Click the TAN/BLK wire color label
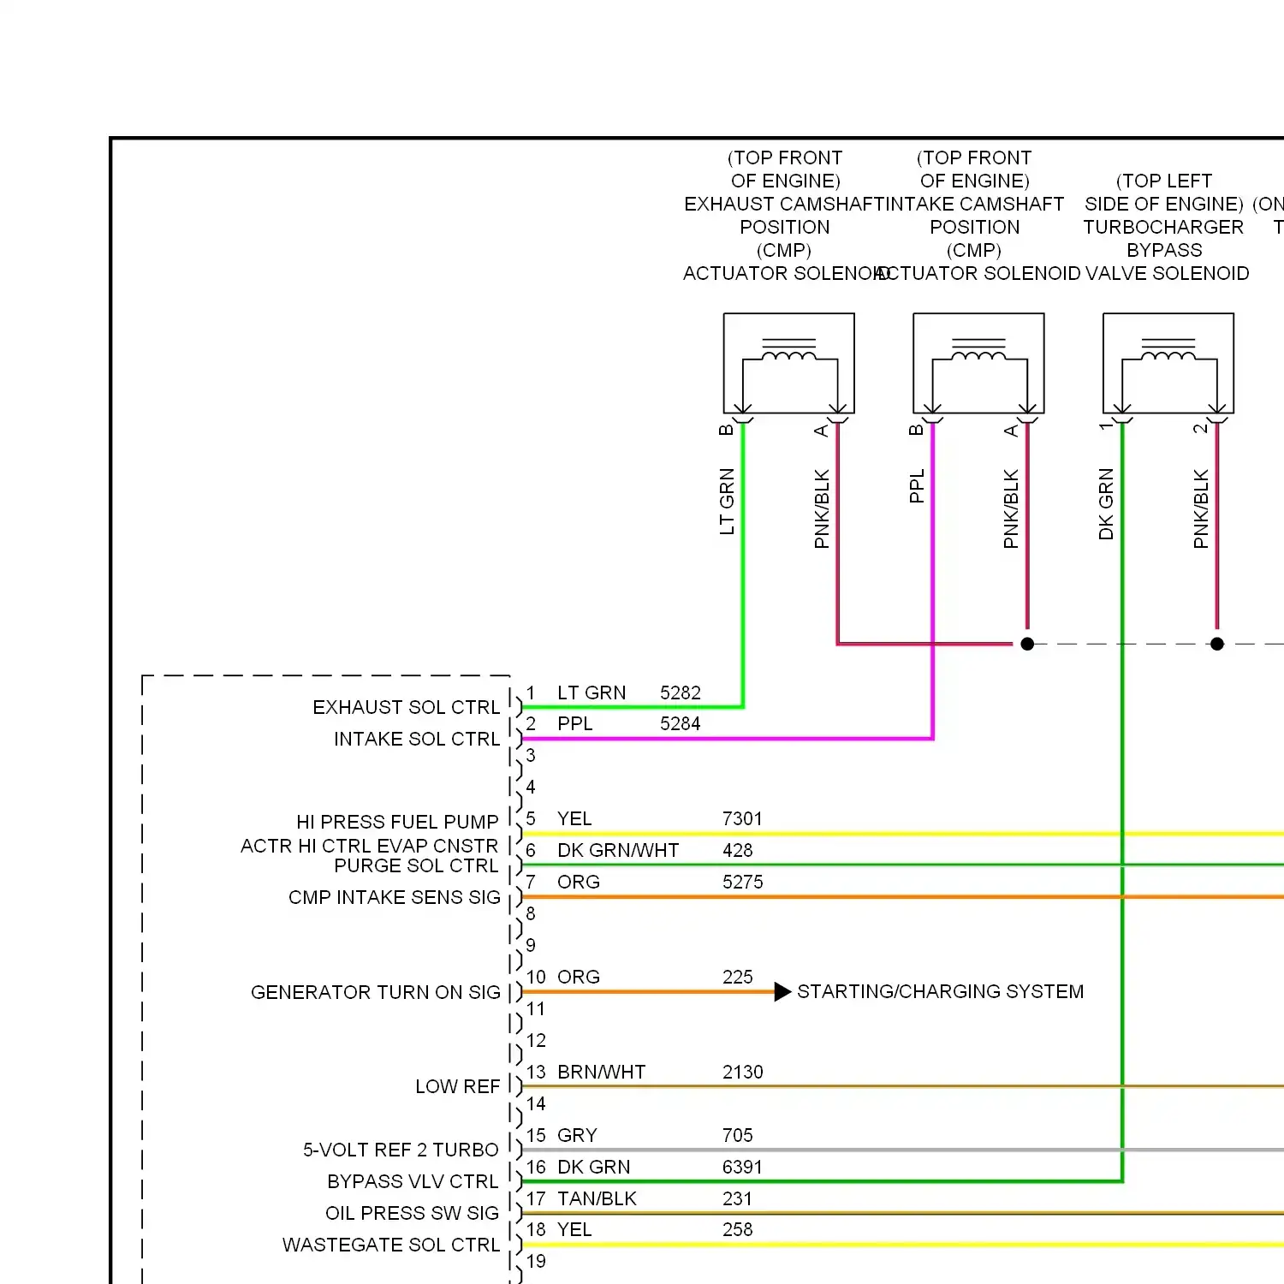This screenshot has height=1284, width=1284. (597, 1198)
